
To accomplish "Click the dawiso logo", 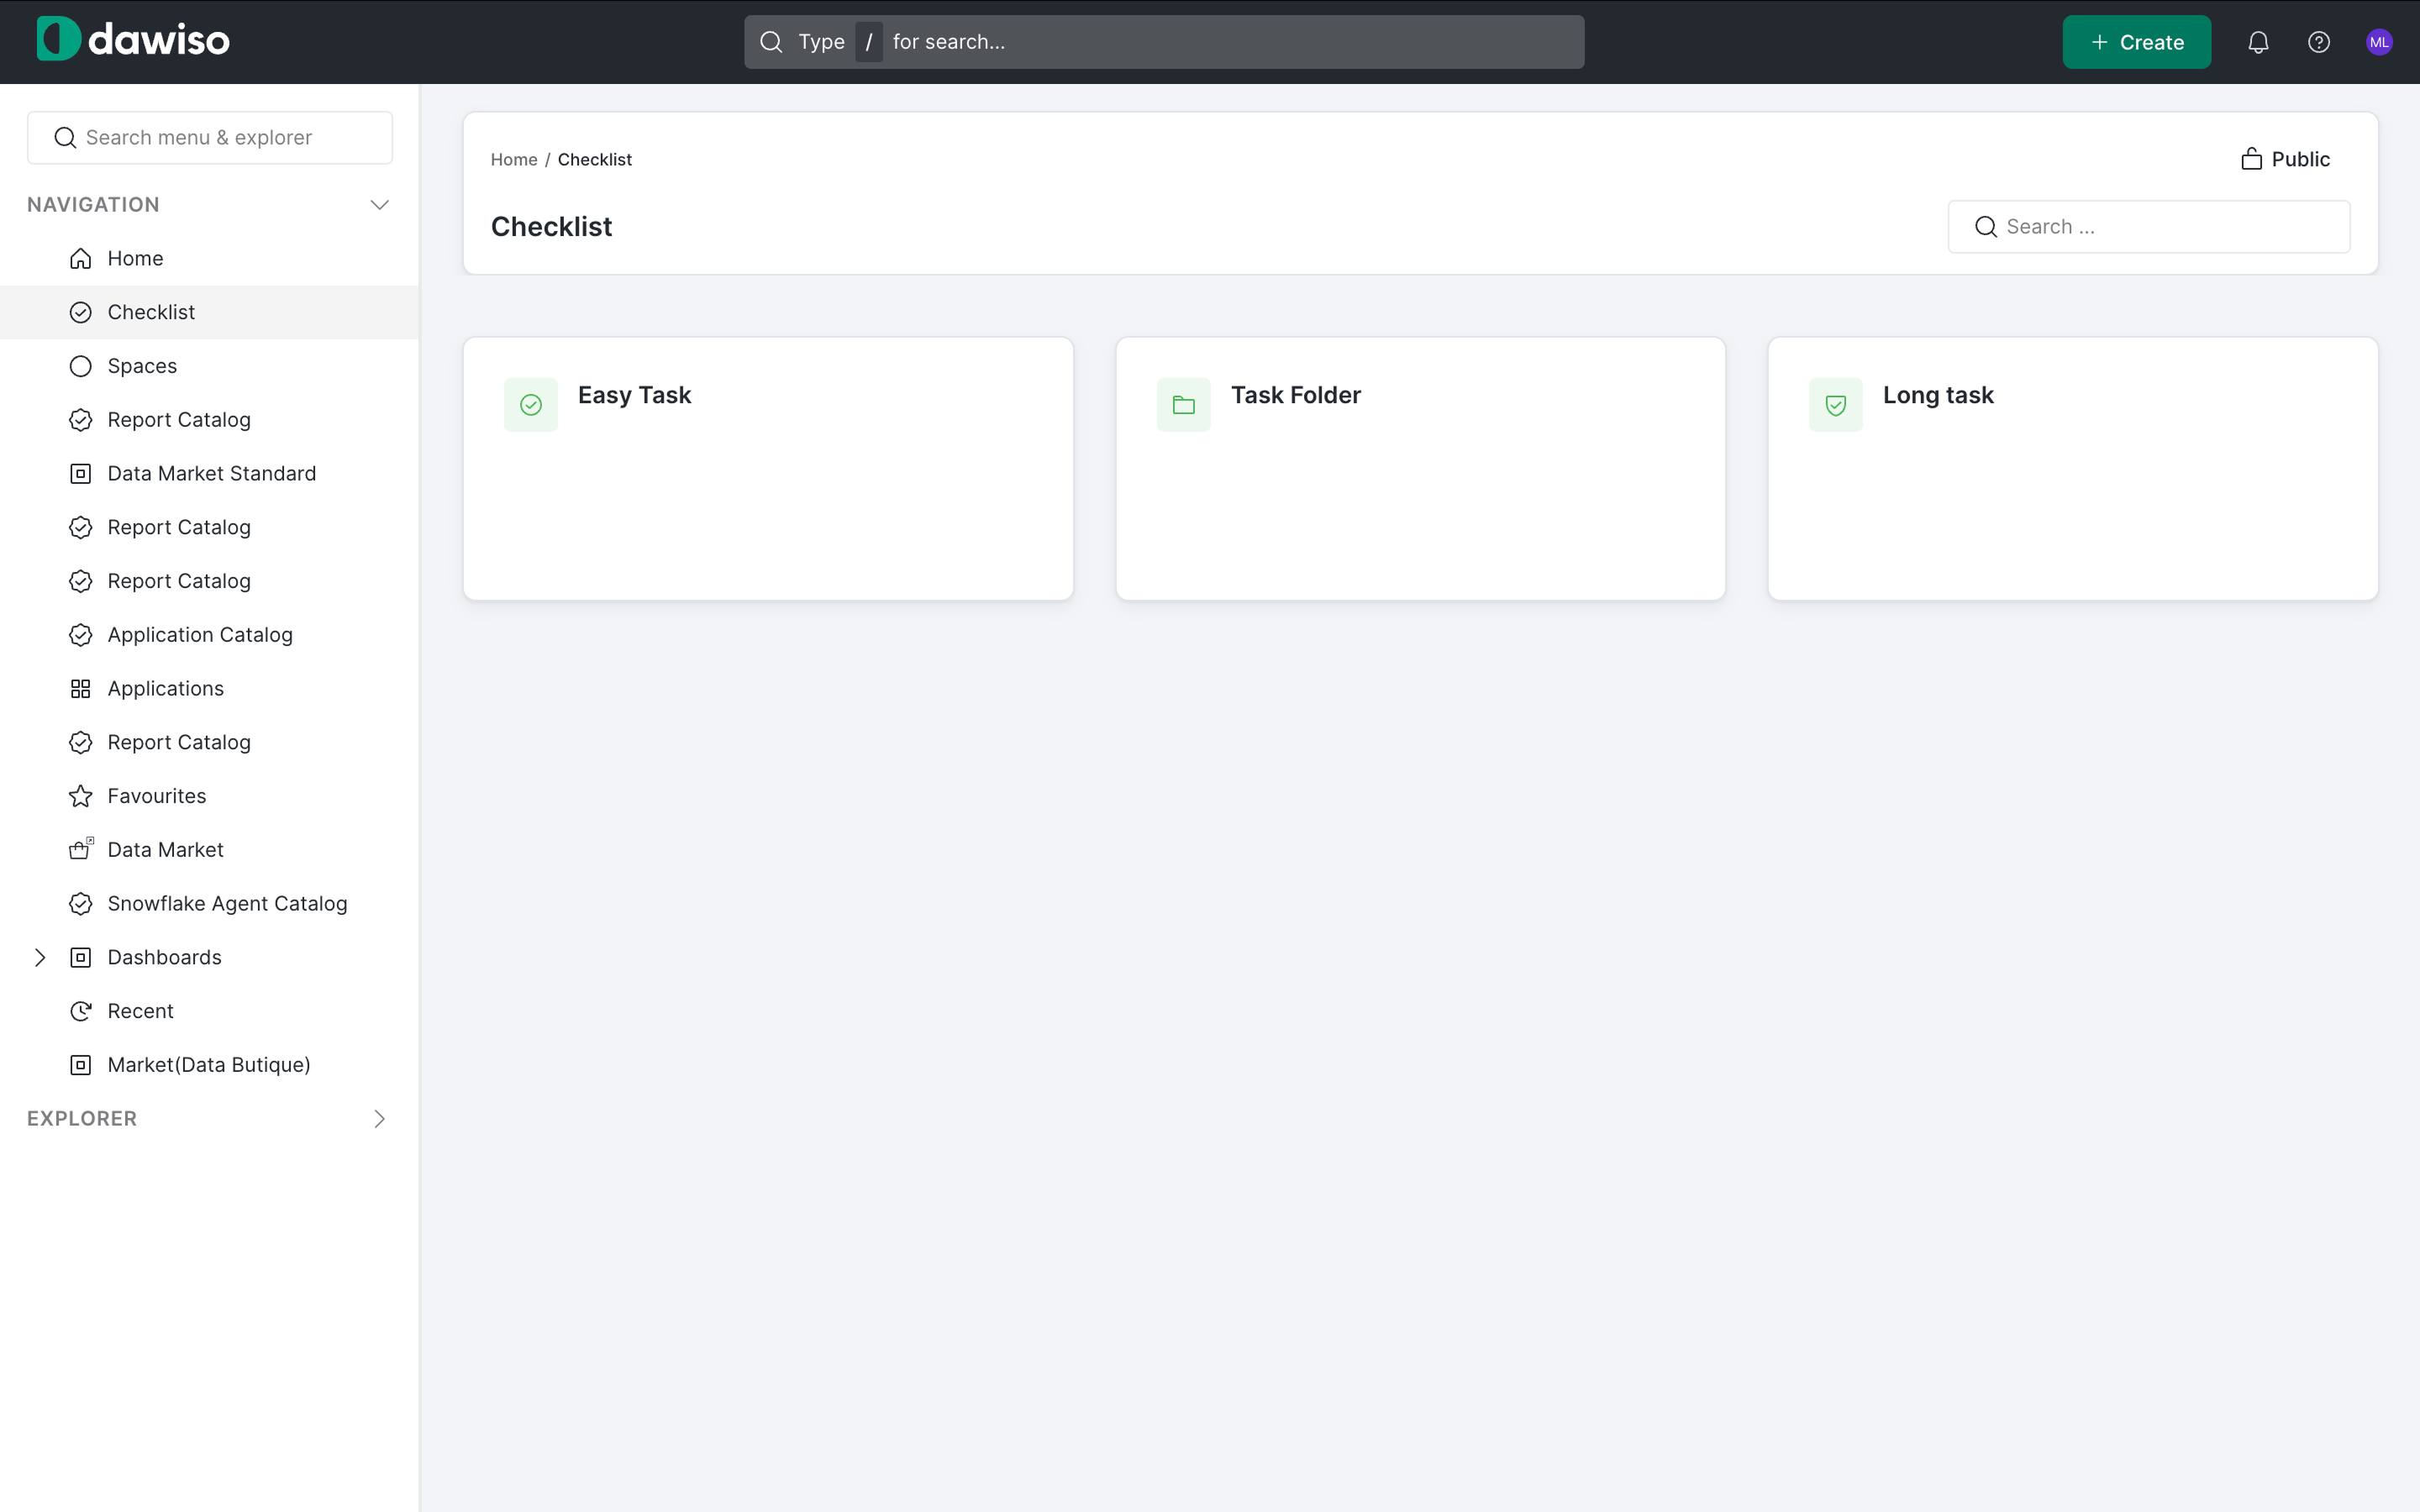I will (133, 40).
